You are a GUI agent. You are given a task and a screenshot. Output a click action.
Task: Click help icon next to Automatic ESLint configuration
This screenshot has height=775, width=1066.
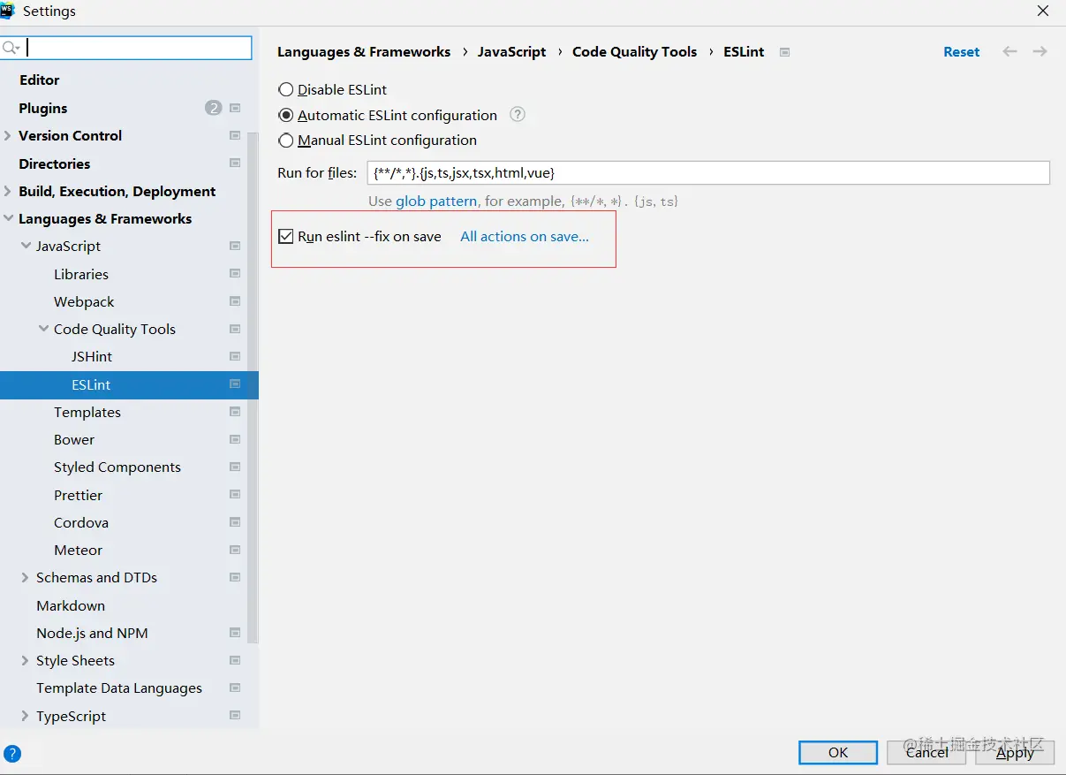pyautogui.click(x=518, y=115)
